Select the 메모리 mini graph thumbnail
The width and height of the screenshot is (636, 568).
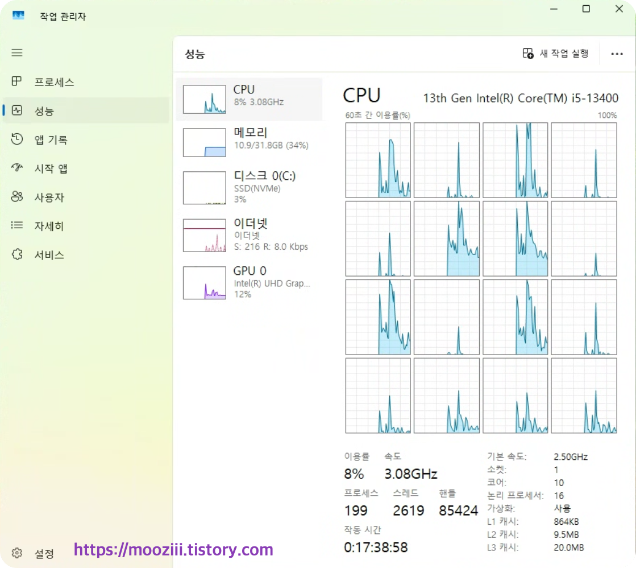click(205, 142)
